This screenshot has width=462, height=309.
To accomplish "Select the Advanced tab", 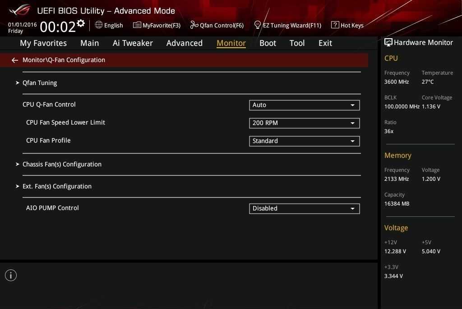I will (184, 43).
